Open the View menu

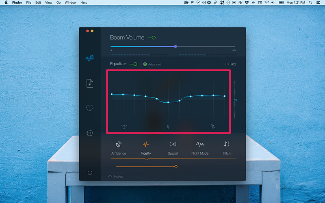[x=49, y=2]
